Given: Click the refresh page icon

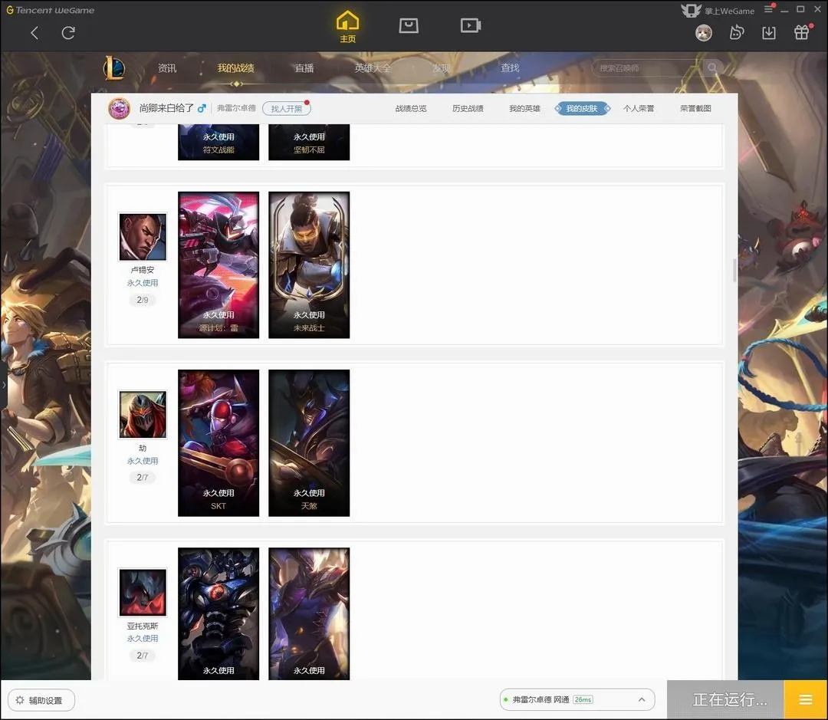Looking at the screenshot, I should (x=68, y=33).
